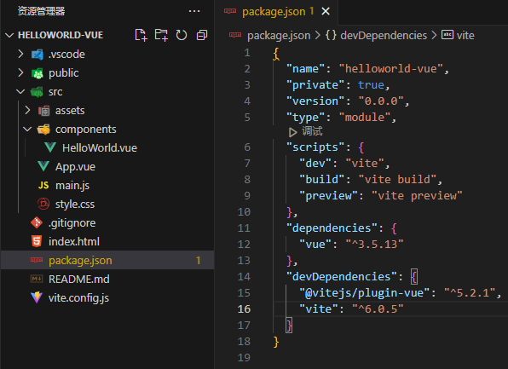Collapse all folders using the collapse icon
Image resolution: width=508 pixels, height=369 pixels.
pos(202,35)
